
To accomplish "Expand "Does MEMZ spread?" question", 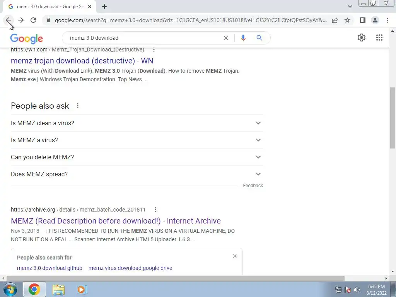I will coord(137,174).
